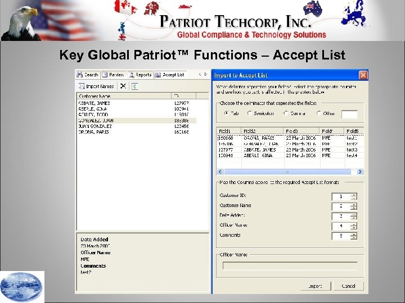Click the Import Names toolbar button
Screen dimensions: 405x303
pos(96,86)
